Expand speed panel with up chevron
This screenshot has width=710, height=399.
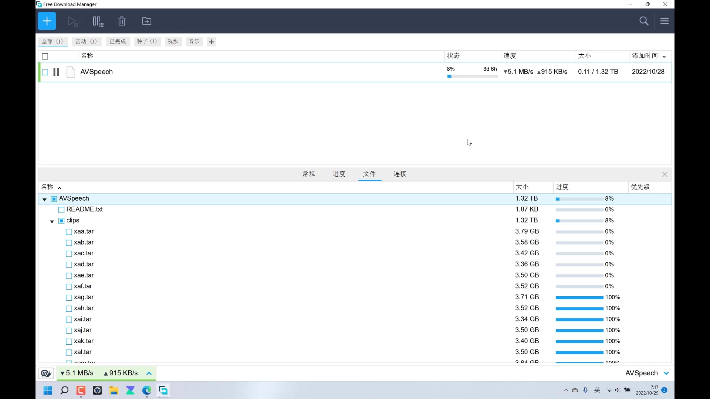point(149,374)
